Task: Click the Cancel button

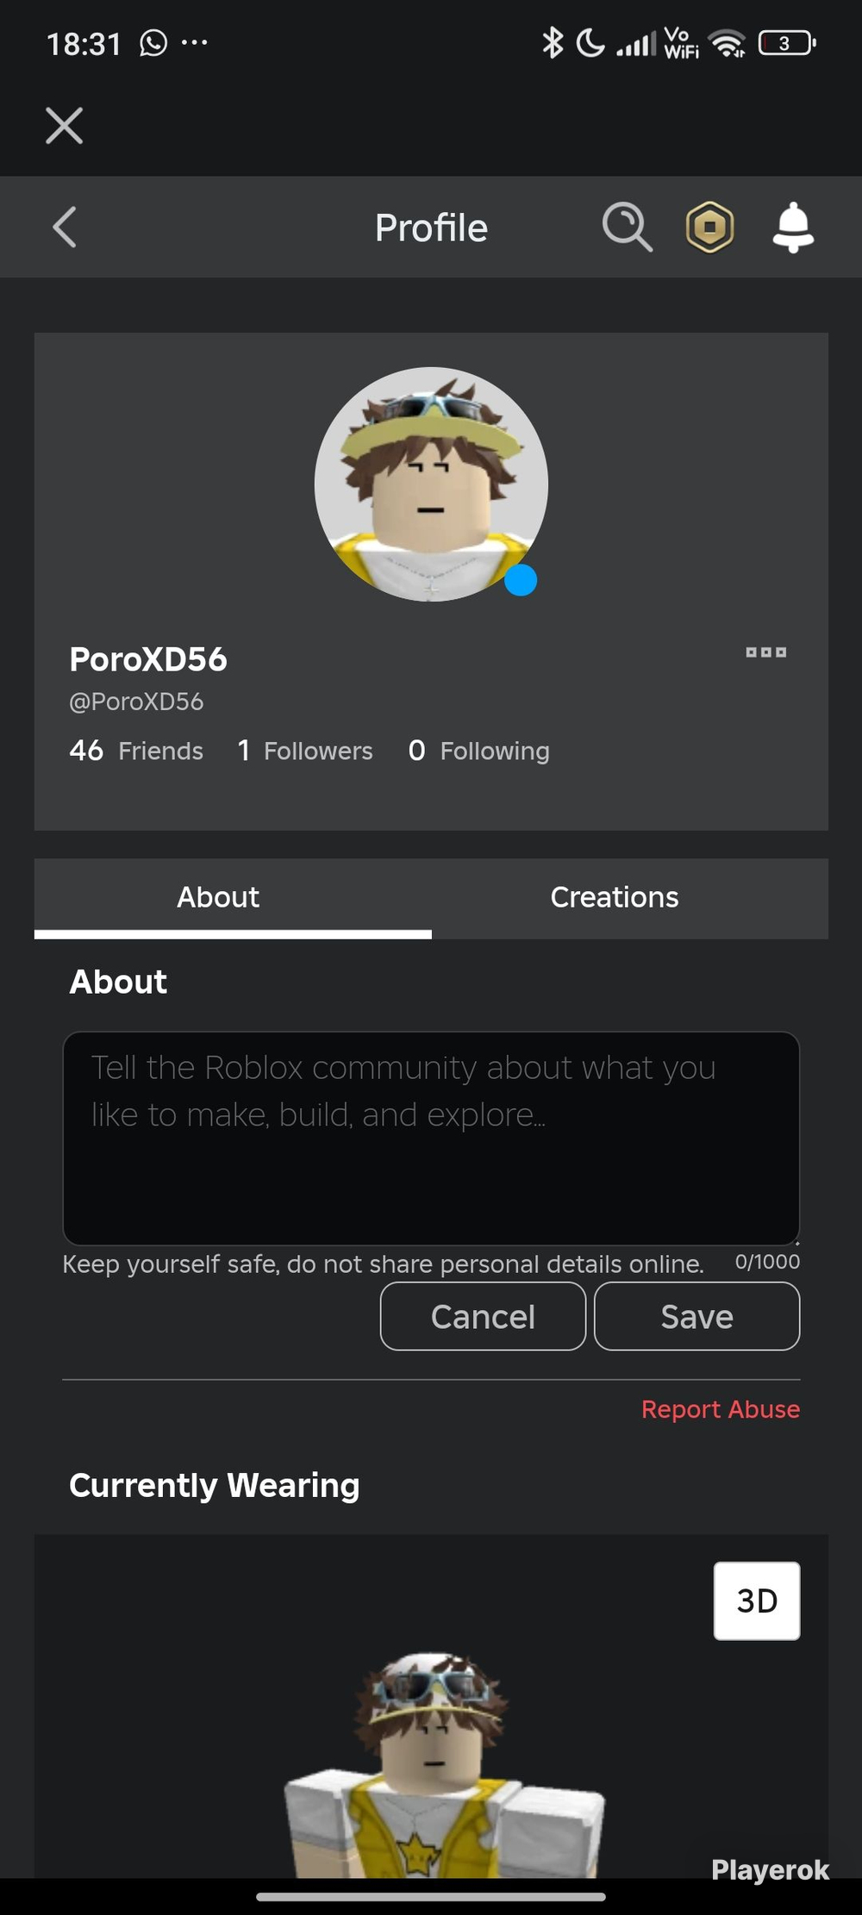Action: coord(483,1316)
